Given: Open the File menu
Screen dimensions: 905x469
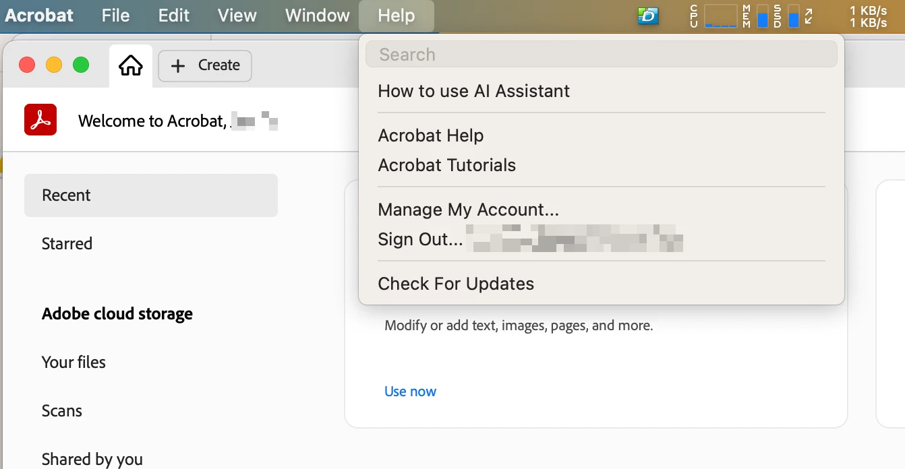Looking at the screenshot, I should [x=115, y=15].
